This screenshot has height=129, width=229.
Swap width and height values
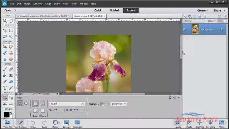tap(67, 110)
